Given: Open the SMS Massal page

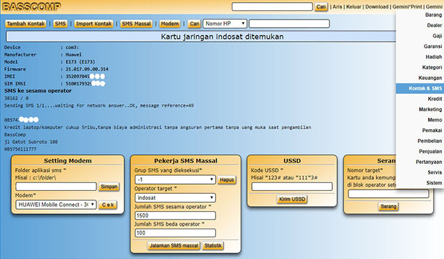Looking at the screenshot, I should tap(136, 24).
